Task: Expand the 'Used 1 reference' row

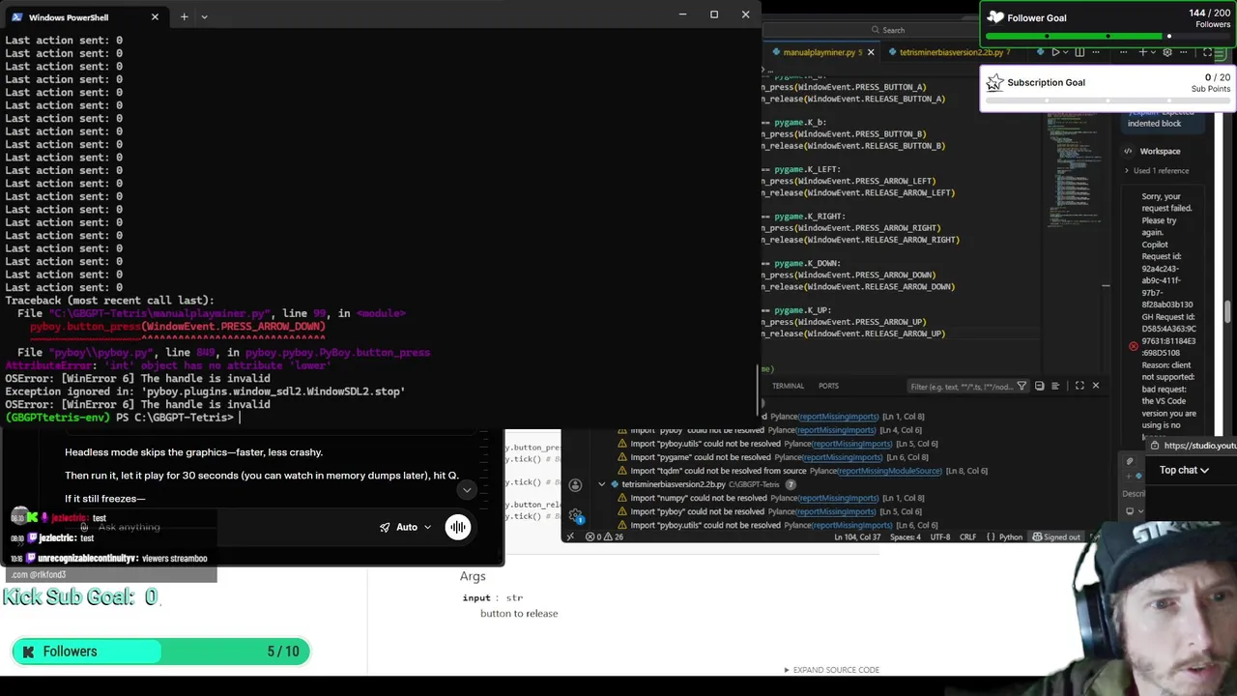Action: (x=1157, y=171)
